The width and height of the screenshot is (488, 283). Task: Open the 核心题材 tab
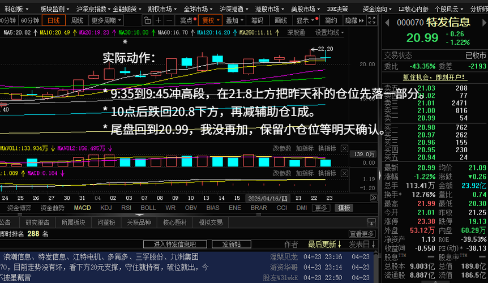click(175, 222)
